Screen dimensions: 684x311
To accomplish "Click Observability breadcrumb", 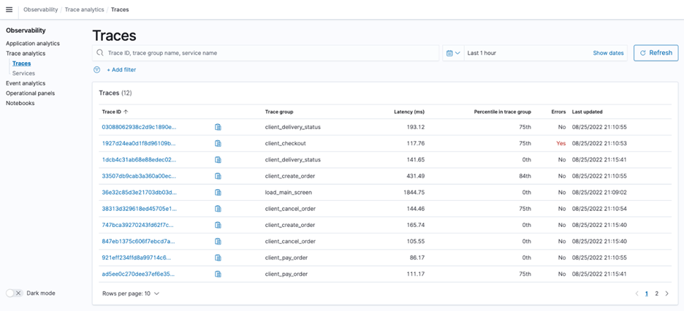I will pyautogui.click(x=41, y=9).
